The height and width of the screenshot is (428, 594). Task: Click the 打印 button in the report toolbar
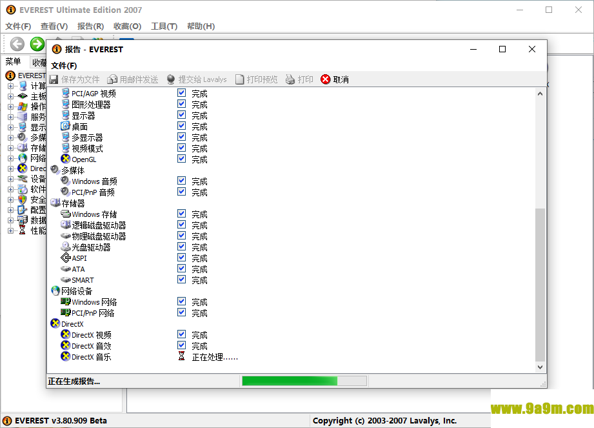[299, 79]
